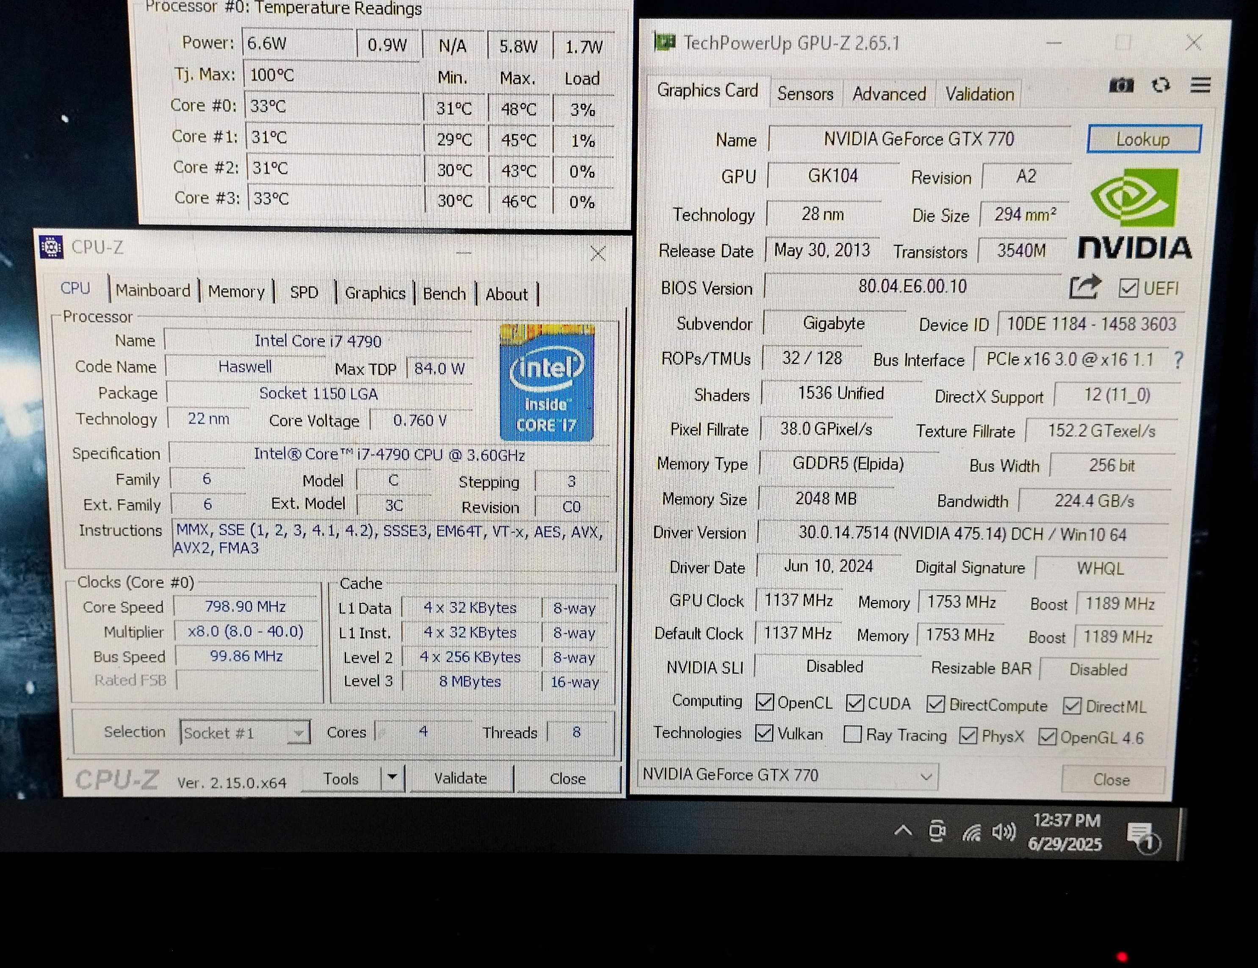This screenshot has height=968, width=1258.
Task: Toggle the PhysX checkbox
Action: (968, 735)
